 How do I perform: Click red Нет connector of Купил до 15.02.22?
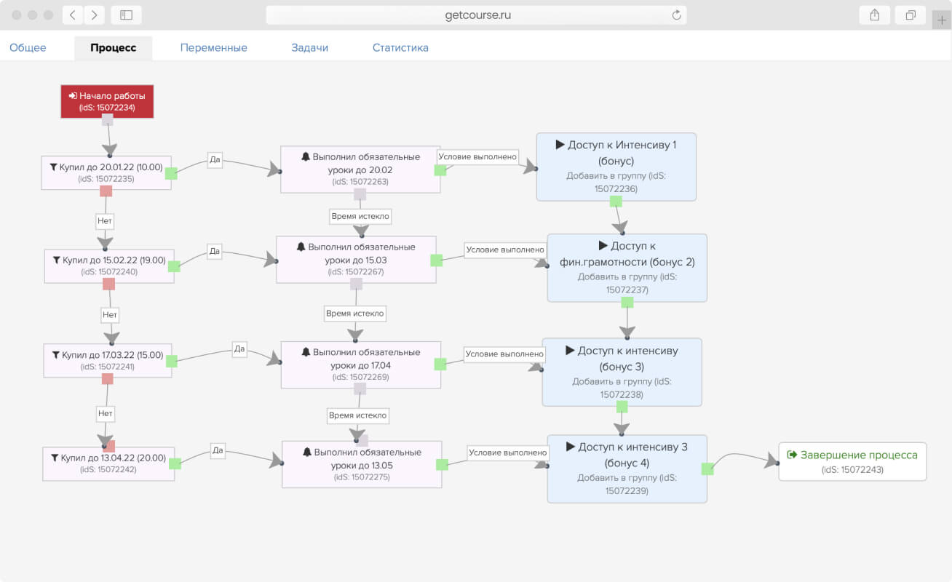108,284
